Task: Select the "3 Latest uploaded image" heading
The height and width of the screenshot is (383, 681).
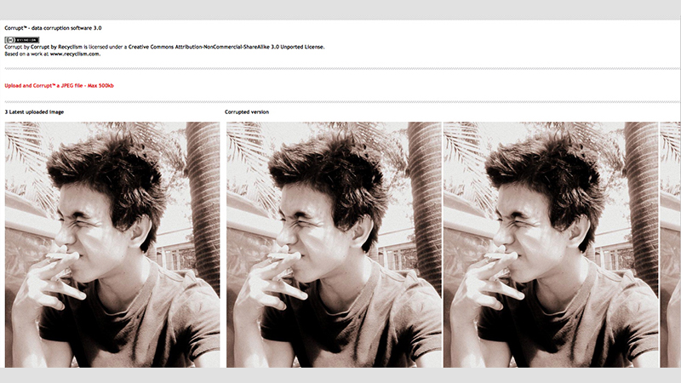Action: point(34,111)
